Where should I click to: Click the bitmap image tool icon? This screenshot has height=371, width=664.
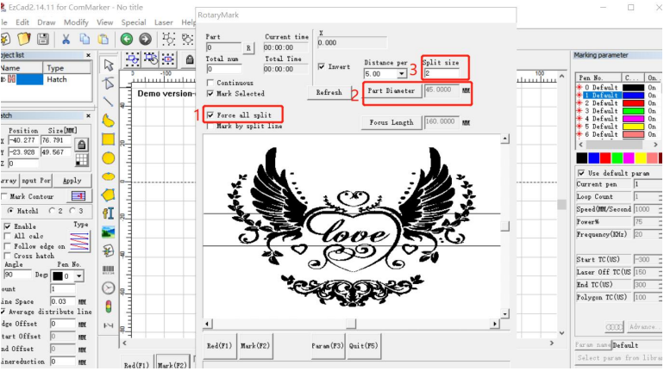(109, 232)
